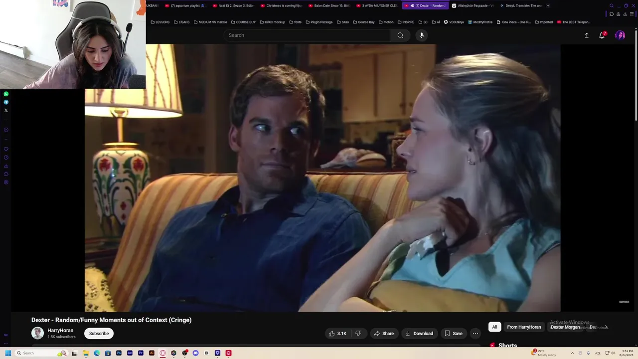Open fonts bookmark folder

295,22
